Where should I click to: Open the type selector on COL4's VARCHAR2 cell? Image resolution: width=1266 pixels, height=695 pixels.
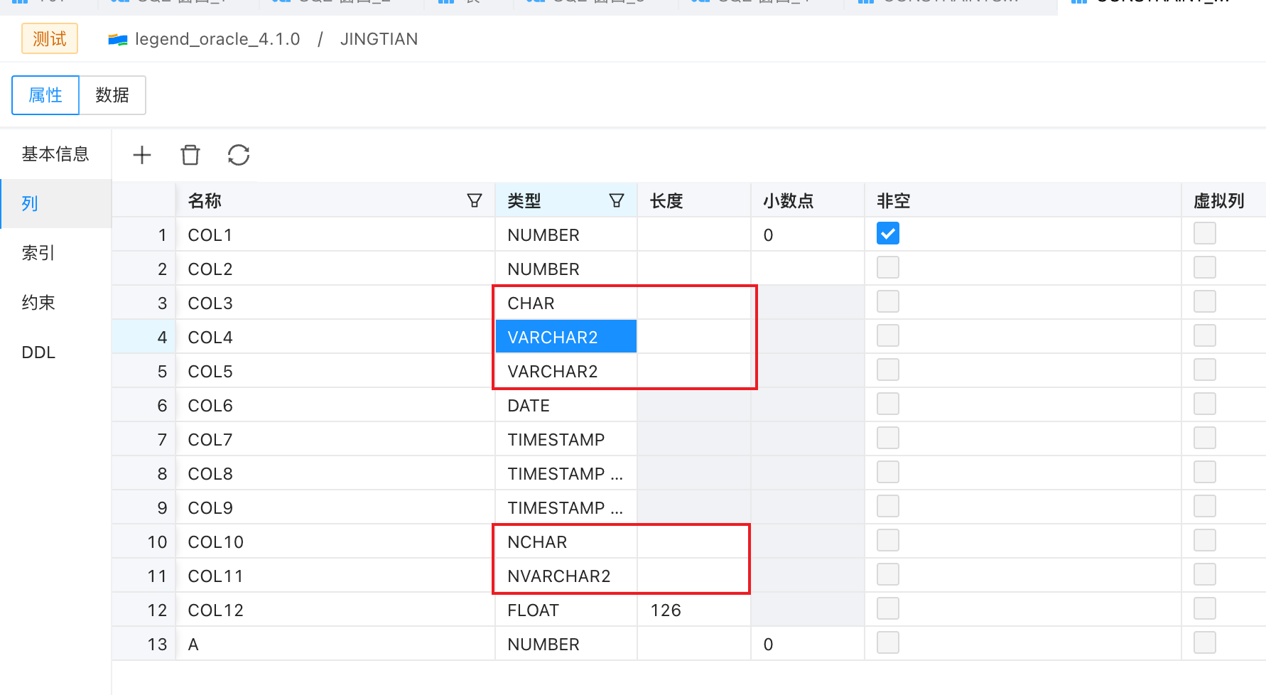point(566,336)
